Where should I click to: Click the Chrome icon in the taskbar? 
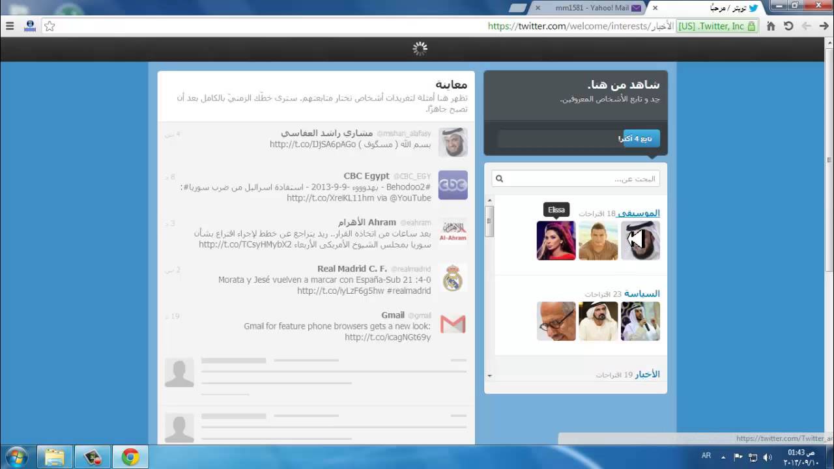coord(130,457)
